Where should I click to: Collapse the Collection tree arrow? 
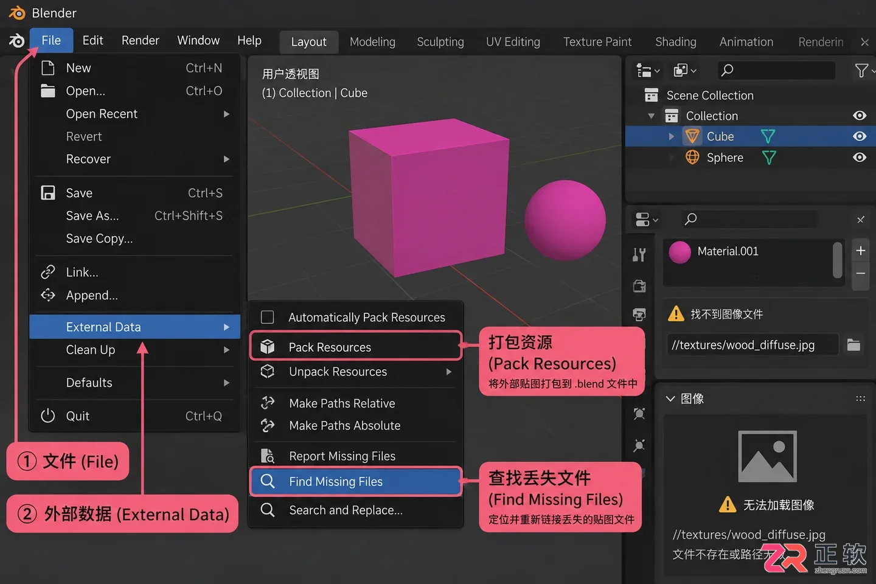(x=652, y=116)
